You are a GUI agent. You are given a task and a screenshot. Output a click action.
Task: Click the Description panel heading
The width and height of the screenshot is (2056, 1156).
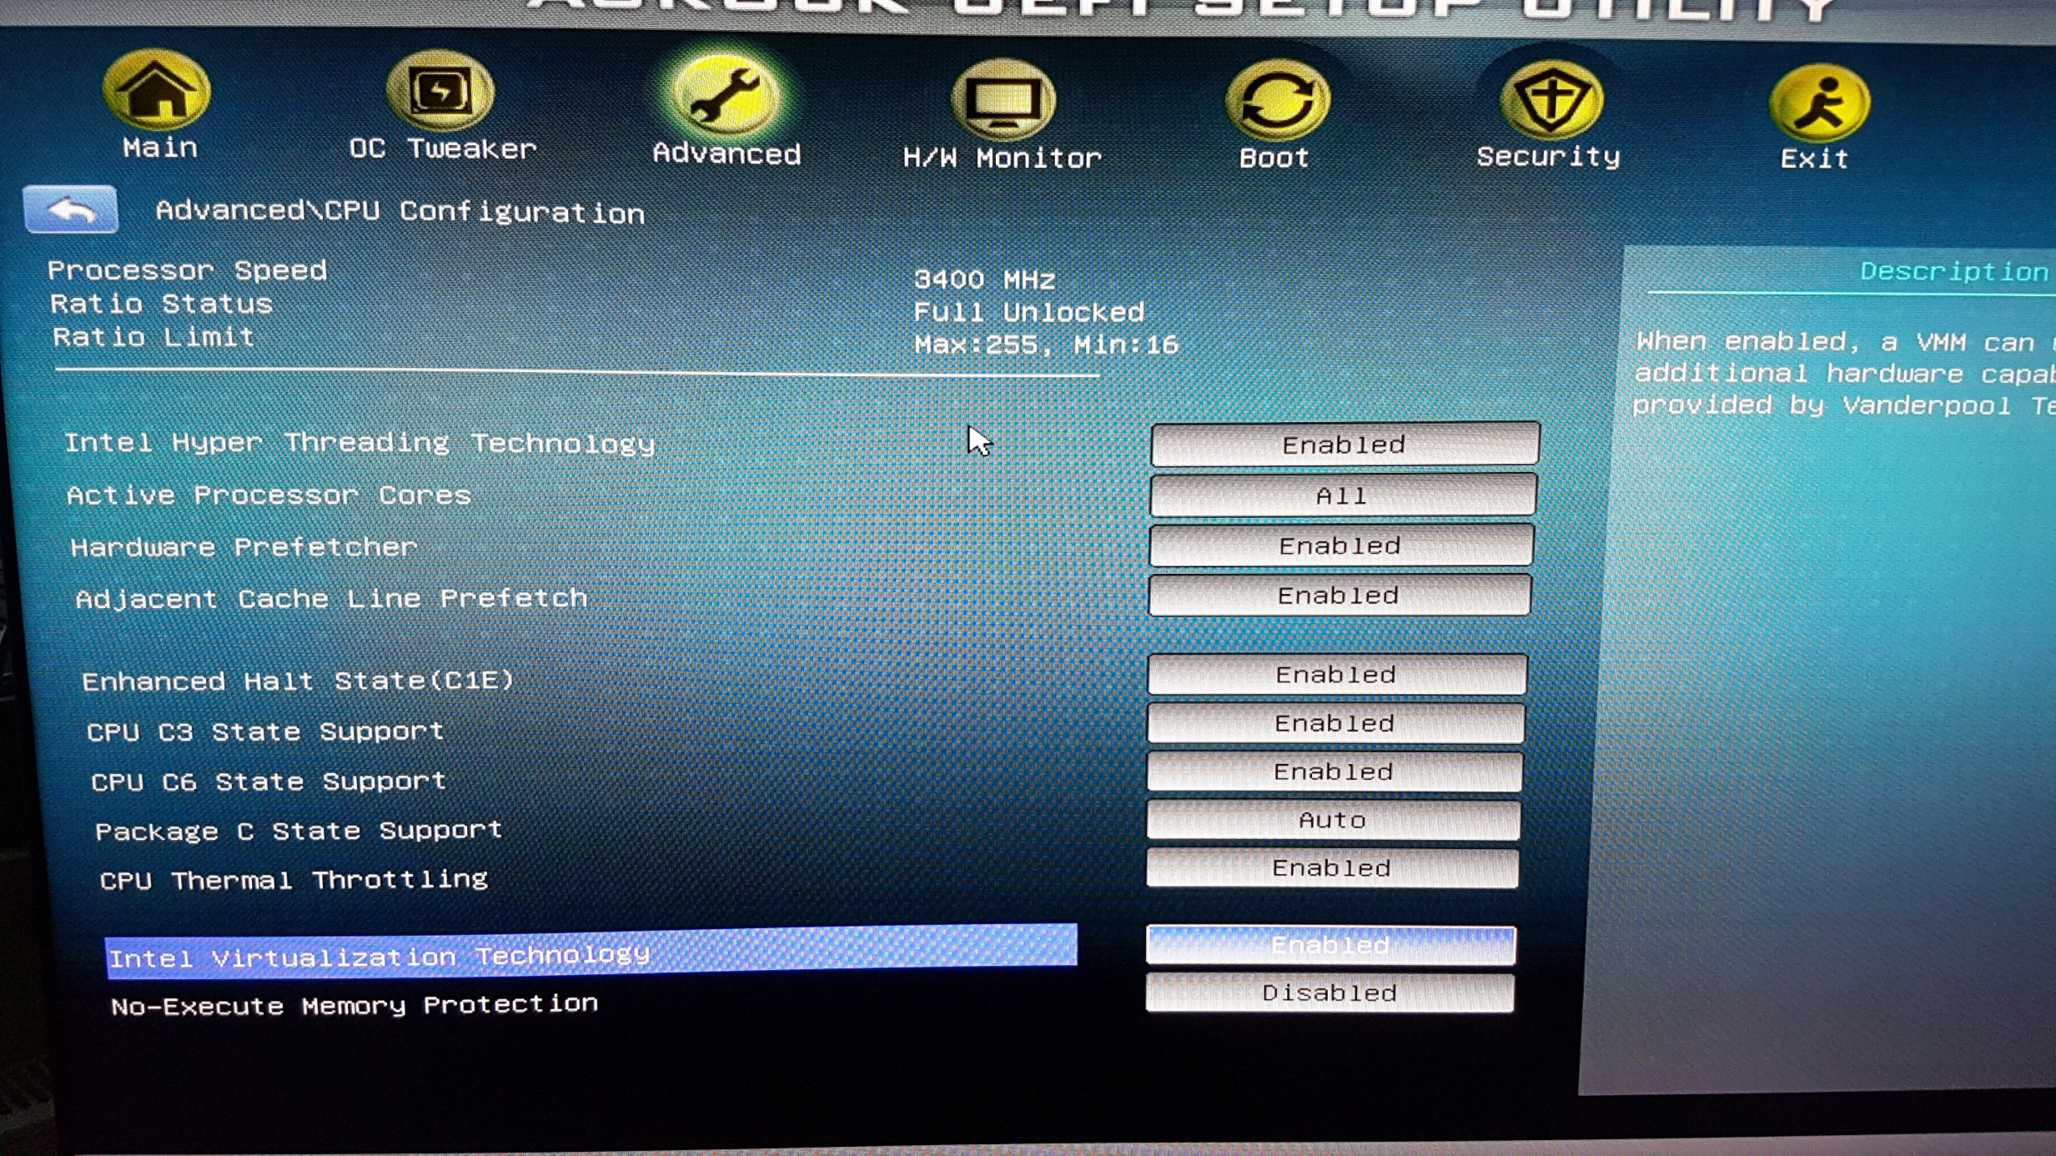(1953, 272)
